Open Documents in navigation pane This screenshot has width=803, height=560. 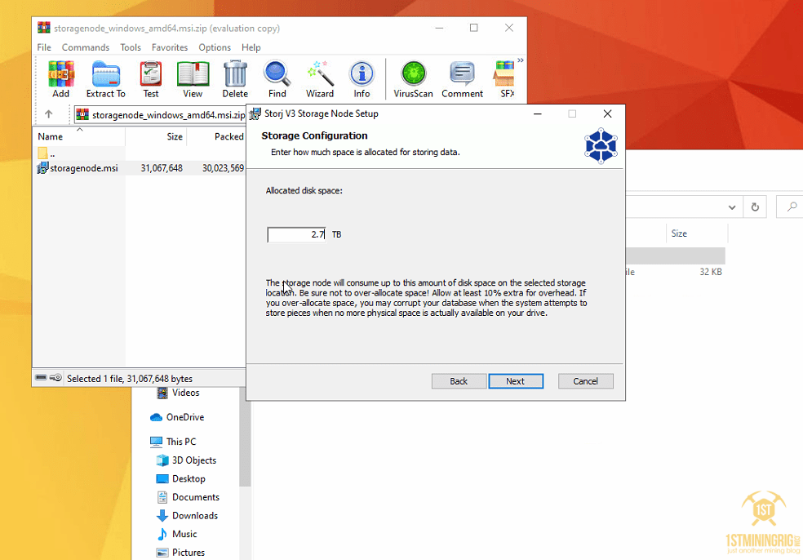188,497
